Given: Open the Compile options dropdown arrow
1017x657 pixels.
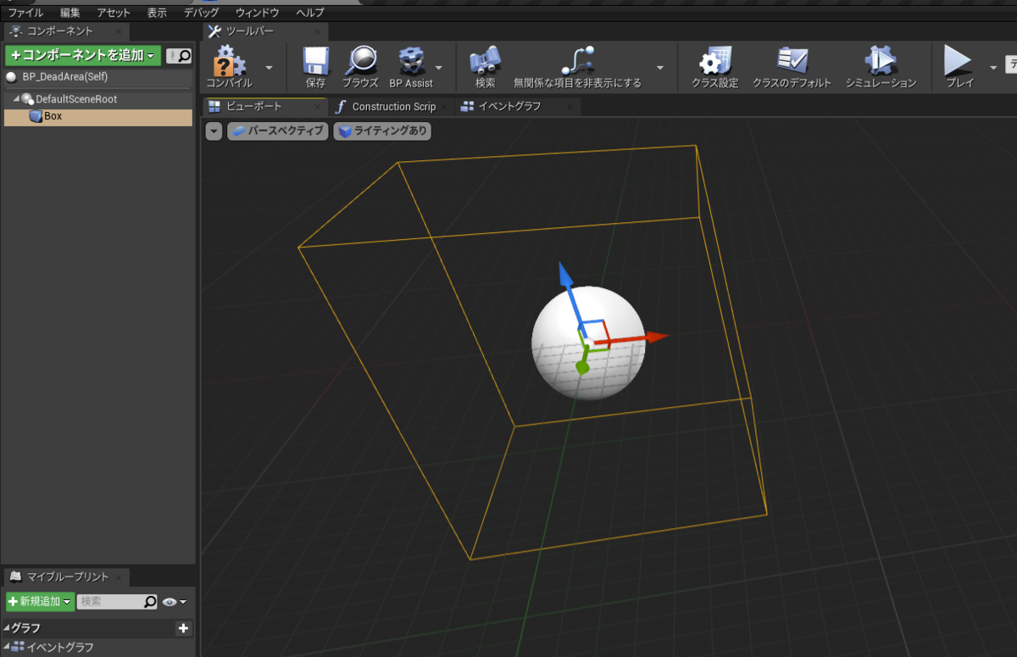Looking at the screenshot, I should click(269, 67).
